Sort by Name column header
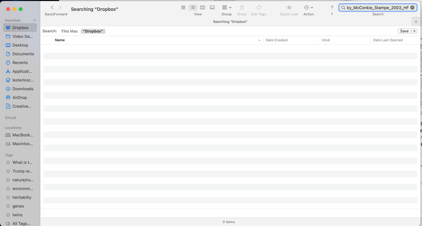Screen dimensions: 422x226 coord(60,40)
